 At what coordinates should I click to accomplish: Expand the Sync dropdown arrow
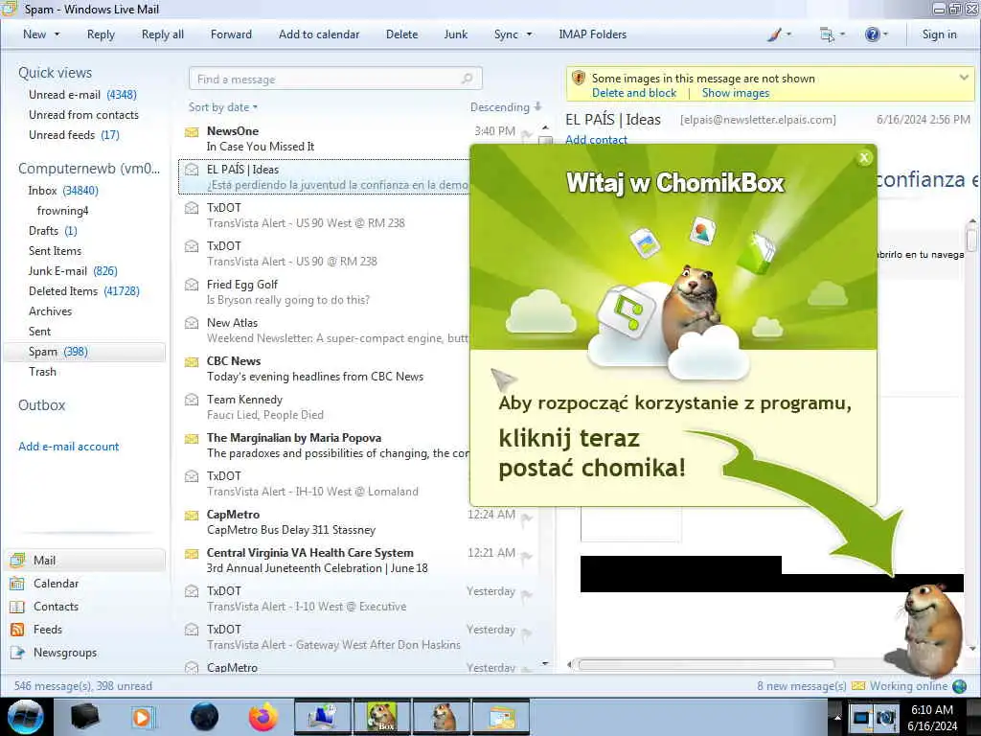tap(529, 34)
